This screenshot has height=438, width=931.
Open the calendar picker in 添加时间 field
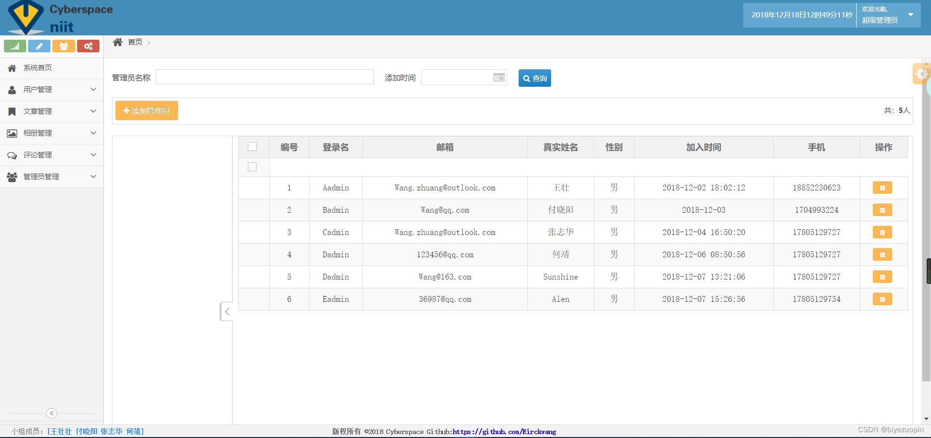(499, 78)
